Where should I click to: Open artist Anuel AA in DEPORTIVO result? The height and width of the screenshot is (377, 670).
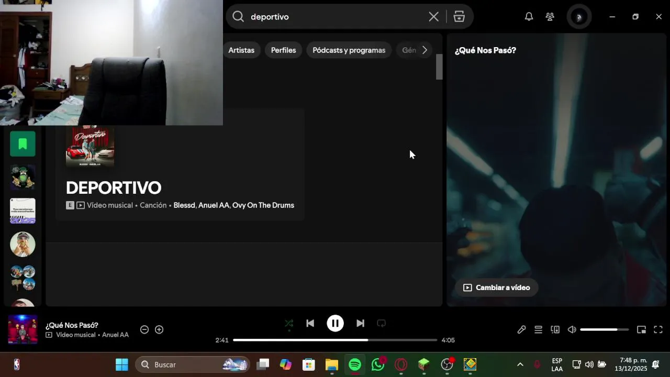click(214, 205)
